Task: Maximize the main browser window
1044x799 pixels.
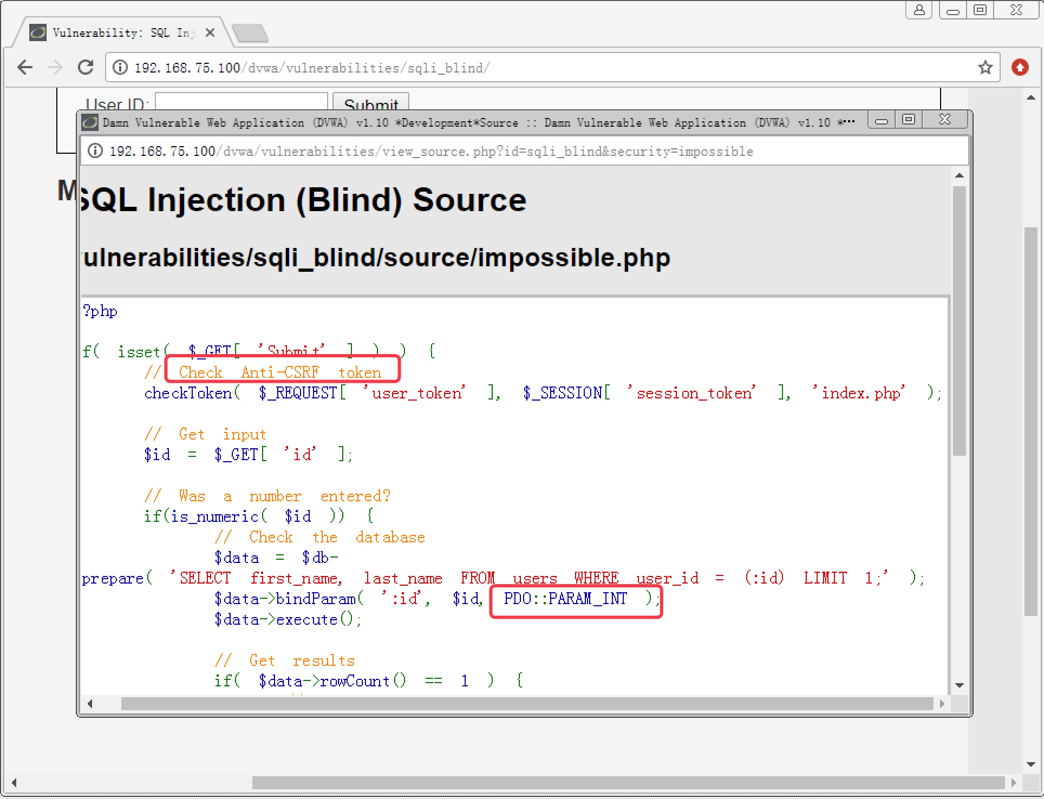Action: coord(980,10)
